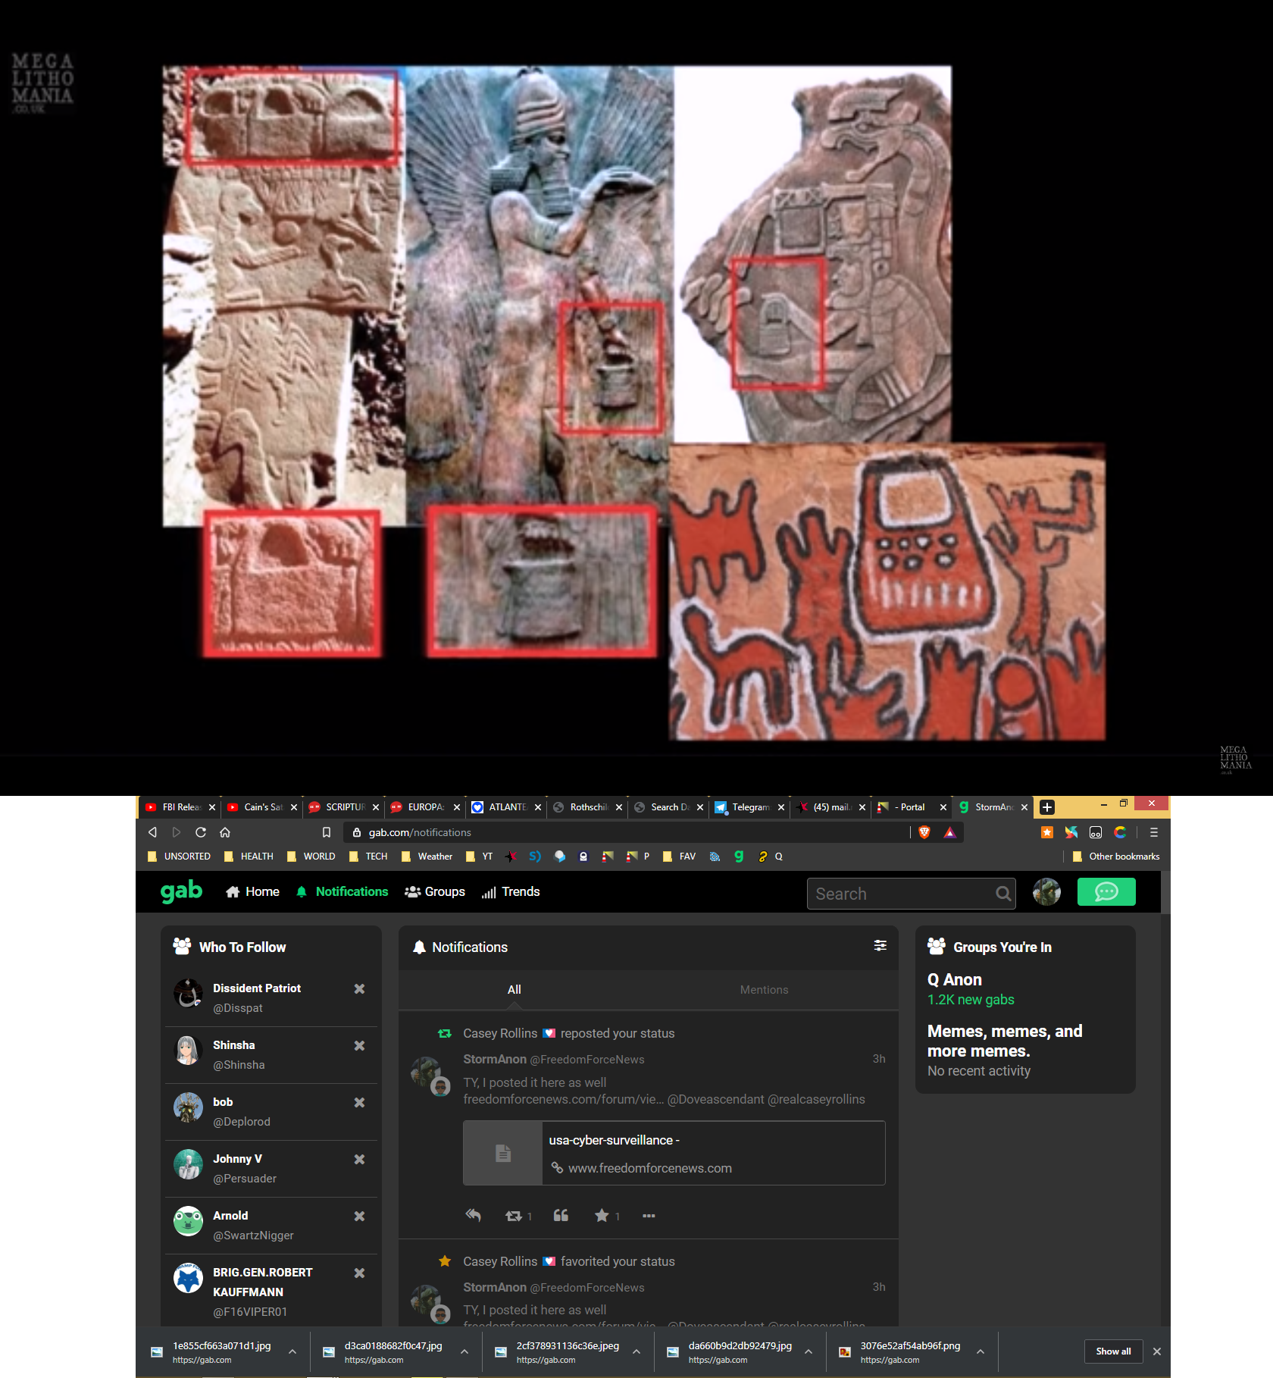Image resolution: width=1273 pixels, height=1378 pixels.
Task: Expand options for 1e855cf663a071d1.jpg download
Action: (x=292, y=1351)
